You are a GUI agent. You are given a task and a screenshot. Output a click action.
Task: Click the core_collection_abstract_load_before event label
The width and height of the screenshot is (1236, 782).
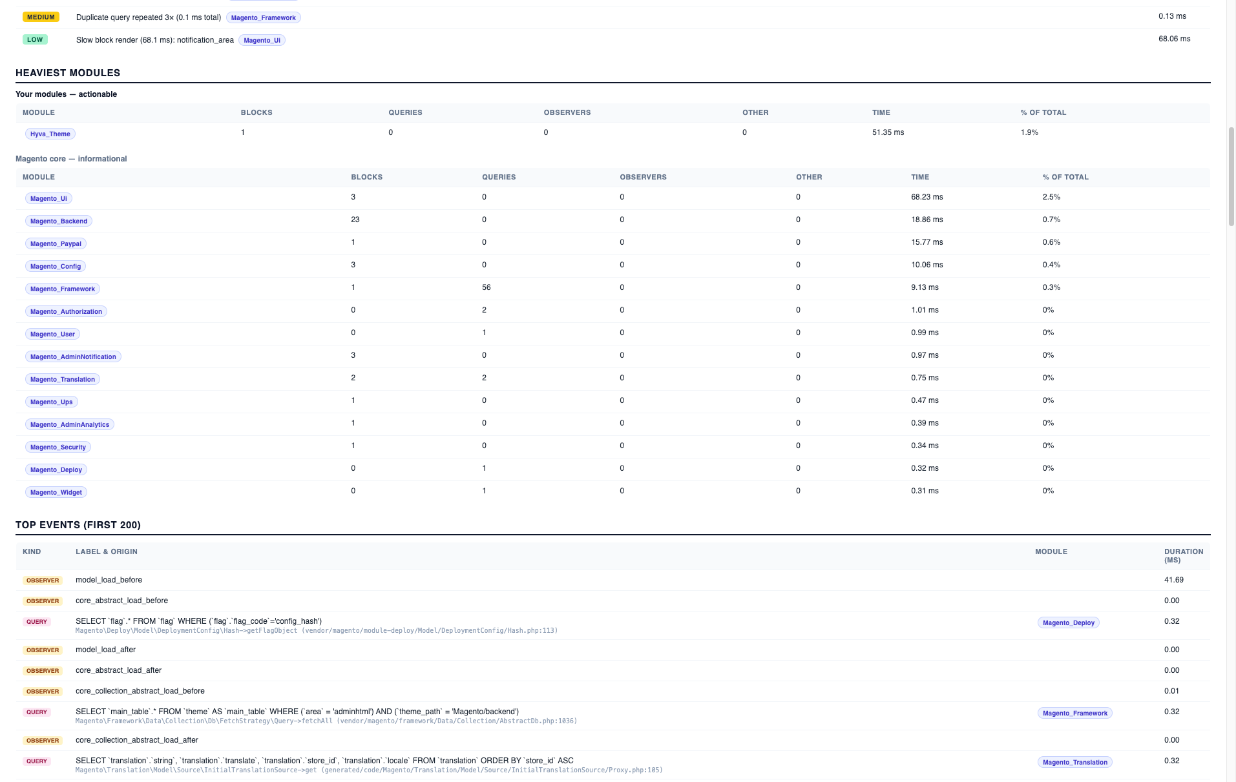140,691
